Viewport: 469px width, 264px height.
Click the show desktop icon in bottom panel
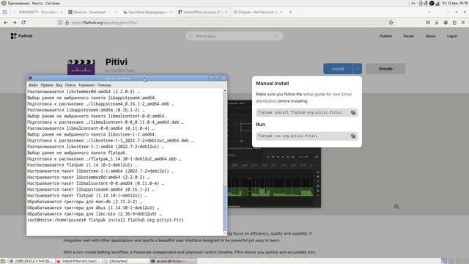pyautogui.click(x=3, y=261)
